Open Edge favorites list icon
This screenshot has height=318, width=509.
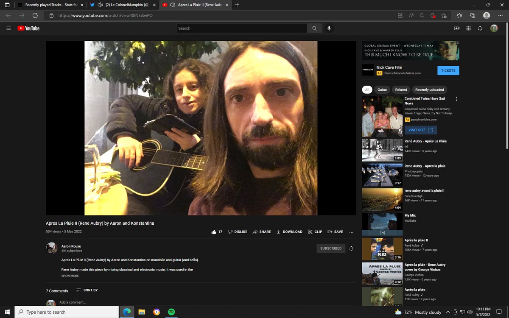pyautogui.click(x=459, y=15)
